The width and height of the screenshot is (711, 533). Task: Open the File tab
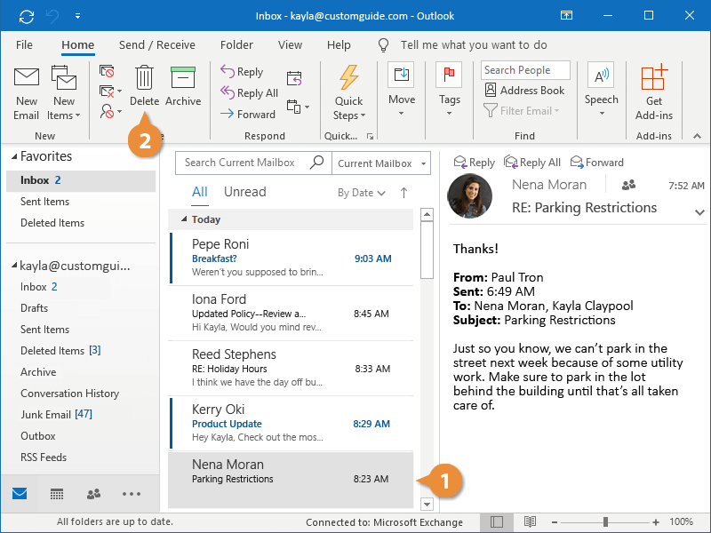[24, 45]
